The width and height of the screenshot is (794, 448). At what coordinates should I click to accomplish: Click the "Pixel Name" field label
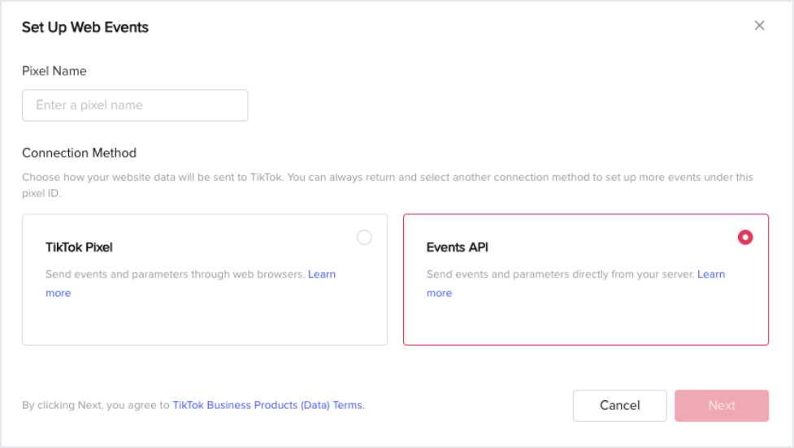54,71
